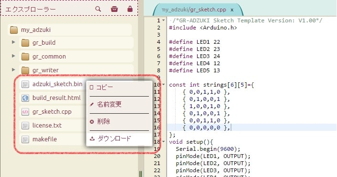Expand the gr_writer folder arrow
Image resolution: width=337 pixels, height=177 pixels.
click(13, 70)
